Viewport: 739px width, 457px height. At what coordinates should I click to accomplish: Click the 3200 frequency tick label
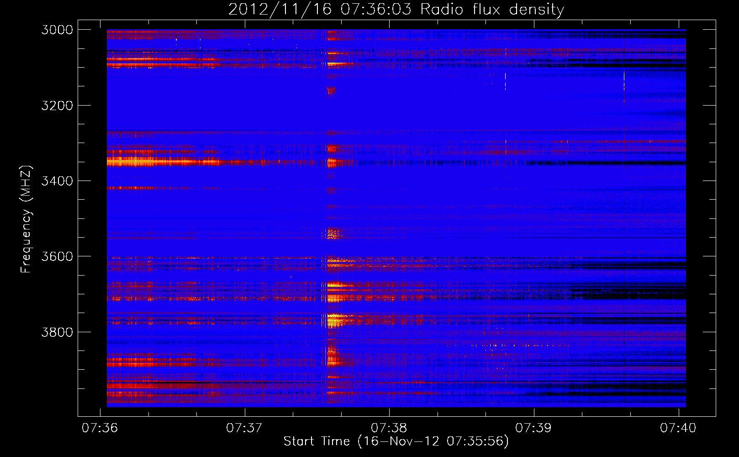pyautogui.click(x=57, y=106)
